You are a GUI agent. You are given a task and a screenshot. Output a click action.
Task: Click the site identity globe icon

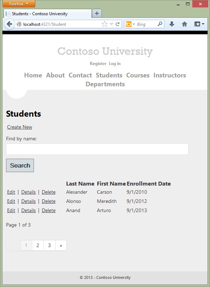(x=18, y=24)
